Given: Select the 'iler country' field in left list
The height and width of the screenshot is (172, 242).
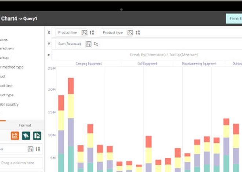Looking at the screenshot, I should pyautogui.click(x=9, y=104).
